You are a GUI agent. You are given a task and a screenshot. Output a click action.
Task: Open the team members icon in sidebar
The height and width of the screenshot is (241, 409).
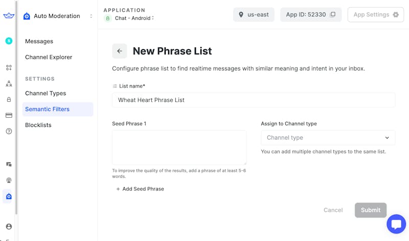(9, 83)
